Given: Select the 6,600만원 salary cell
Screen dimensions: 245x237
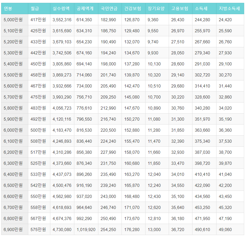Looking at the screenshot, I should [15, 196].
